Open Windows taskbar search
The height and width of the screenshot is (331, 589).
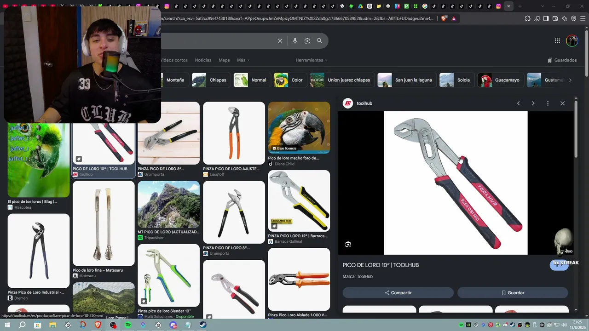coord(22,325)
